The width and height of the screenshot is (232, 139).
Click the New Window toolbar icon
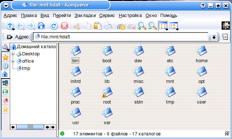(x=121, y=27)
